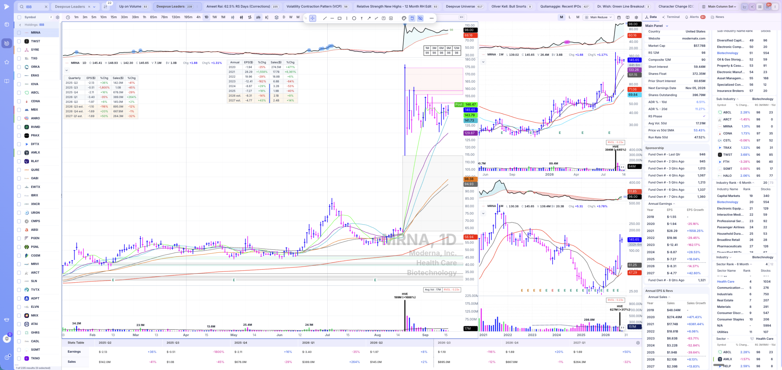The image size is (782, 370).
Task: Check the IOVA row checkbox
Action: coord(19,84)
